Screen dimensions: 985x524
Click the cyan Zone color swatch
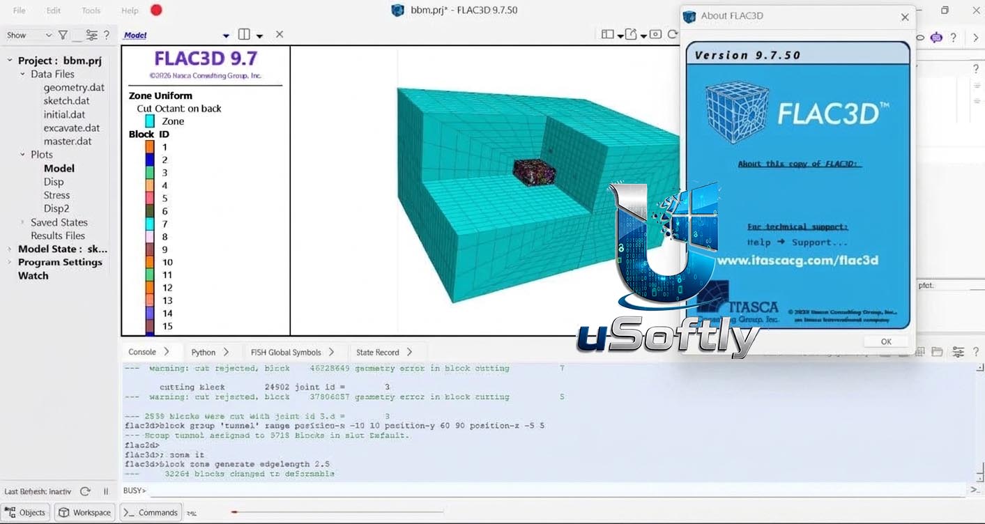150,121
